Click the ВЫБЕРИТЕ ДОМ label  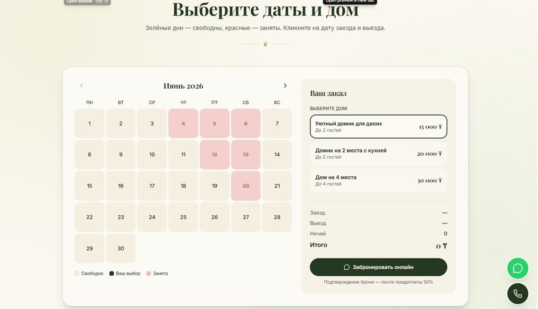point(328,109)
